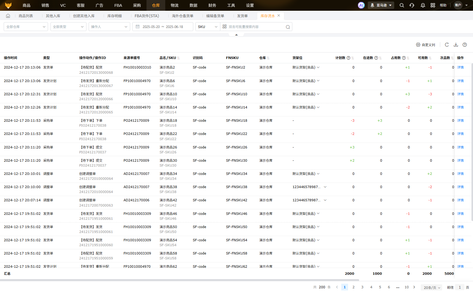This screenshot has height=292, width=473.
Task: Click the global search magnifier icon
Action: click(x=402, y=5)
